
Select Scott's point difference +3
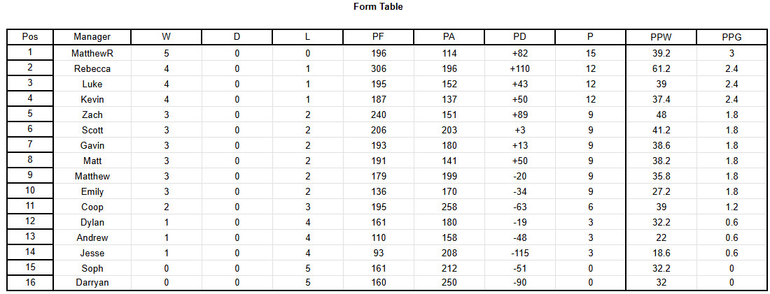(x=519, y=131)
